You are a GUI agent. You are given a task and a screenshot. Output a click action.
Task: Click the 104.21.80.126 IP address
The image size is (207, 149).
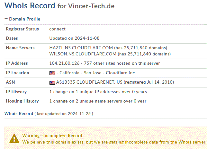64,63
